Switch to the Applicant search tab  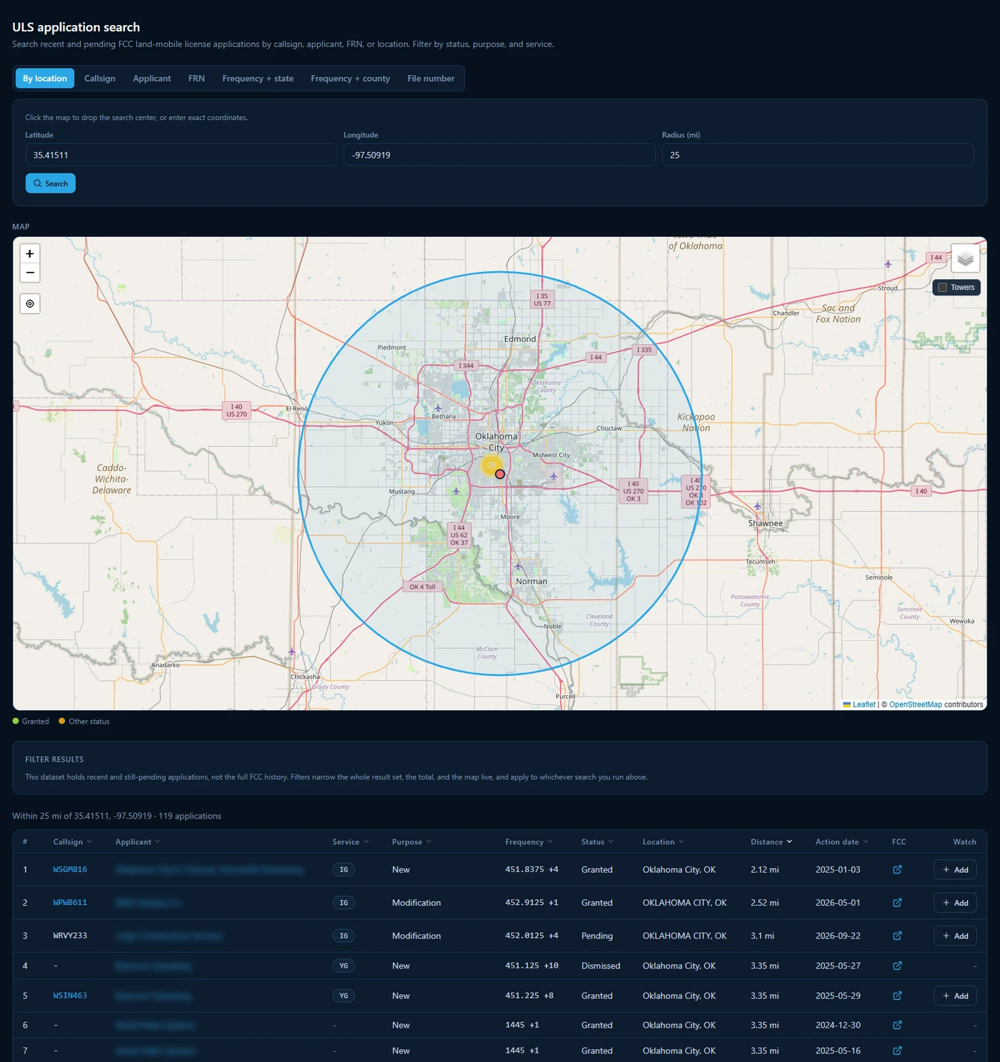(151, 79)
